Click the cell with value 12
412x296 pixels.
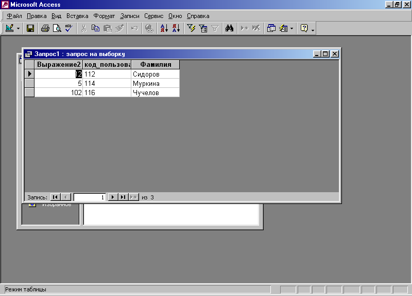[x=59, y=74]
